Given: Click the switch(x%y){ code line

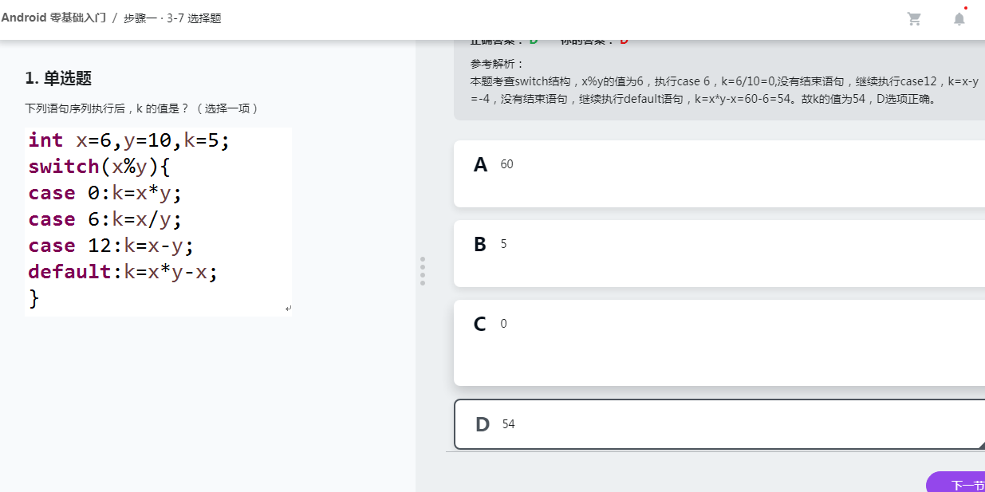Looking at the screenshot, I should click(x=100, y=167).
